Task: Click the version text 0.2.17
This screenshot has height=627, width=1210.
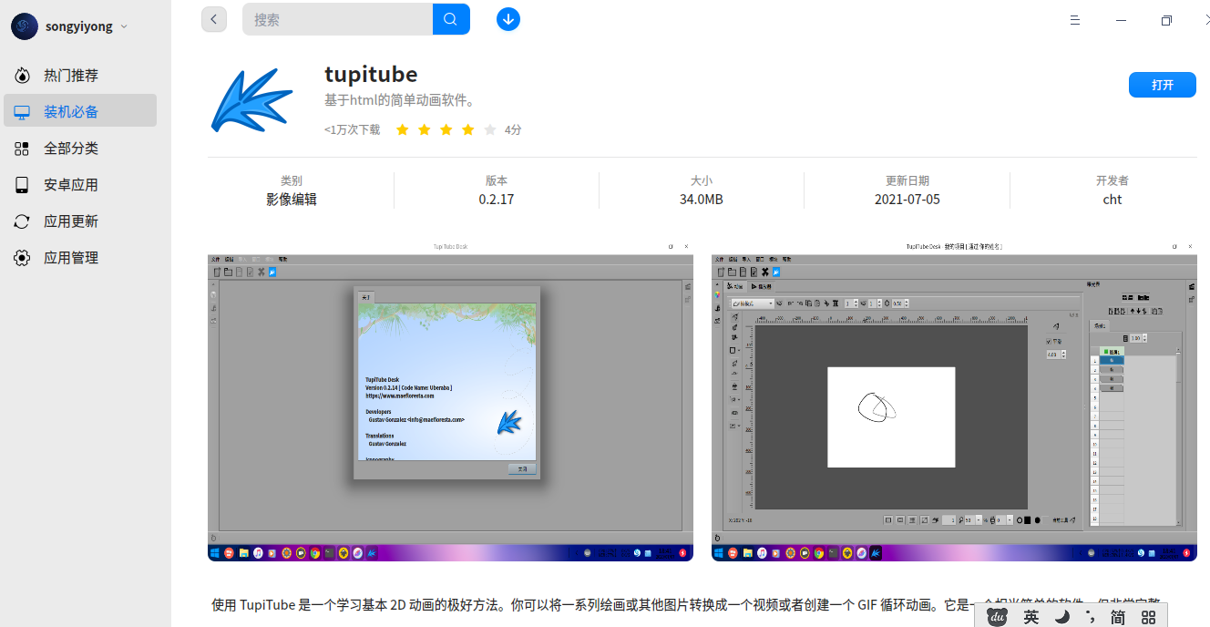Action: 497,200
